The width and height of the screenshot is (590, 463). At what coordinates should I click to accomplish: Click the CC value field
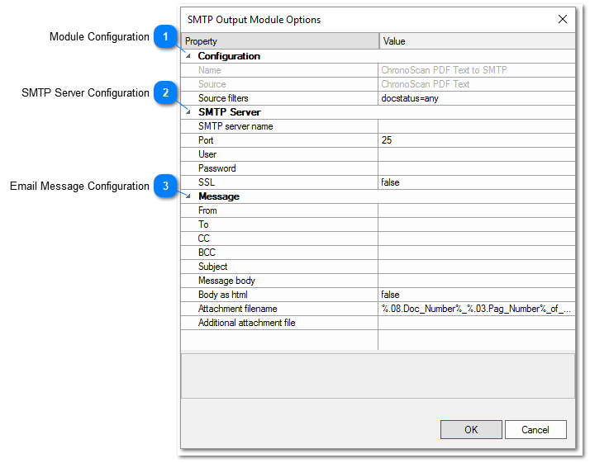coord(476,239)
